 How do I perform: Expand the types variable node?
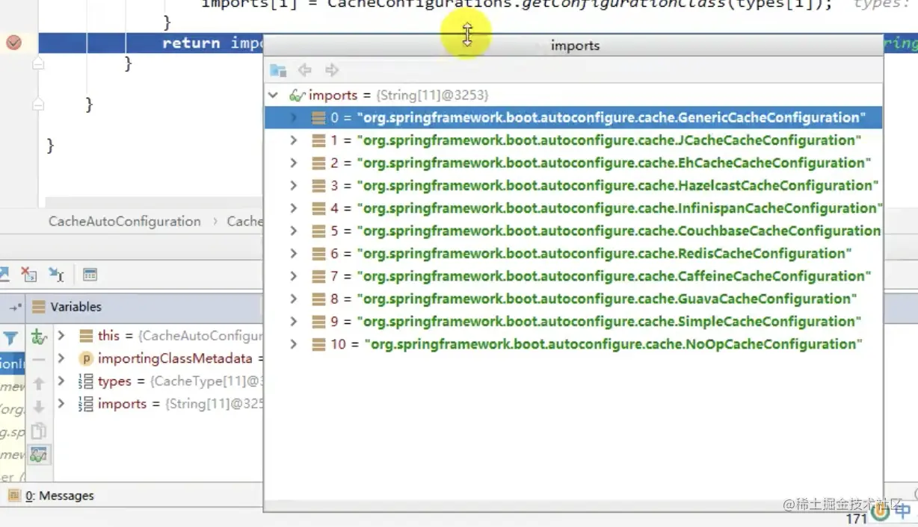click(x=62, y=381)
